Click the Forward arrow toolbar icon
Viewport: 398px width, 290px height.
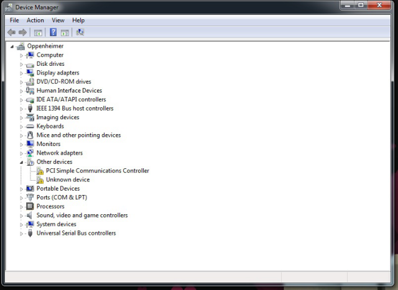click(22, 32)
